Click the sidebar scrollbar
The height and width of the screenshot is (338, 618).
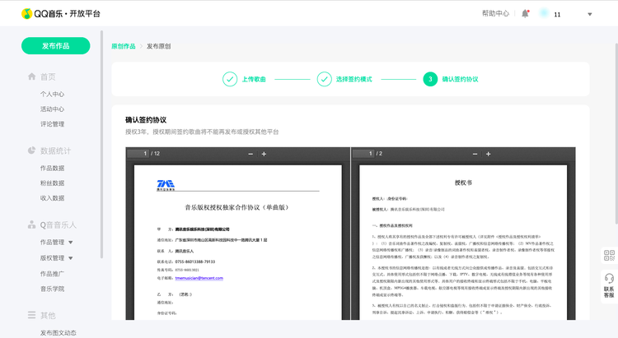[101, 144]
